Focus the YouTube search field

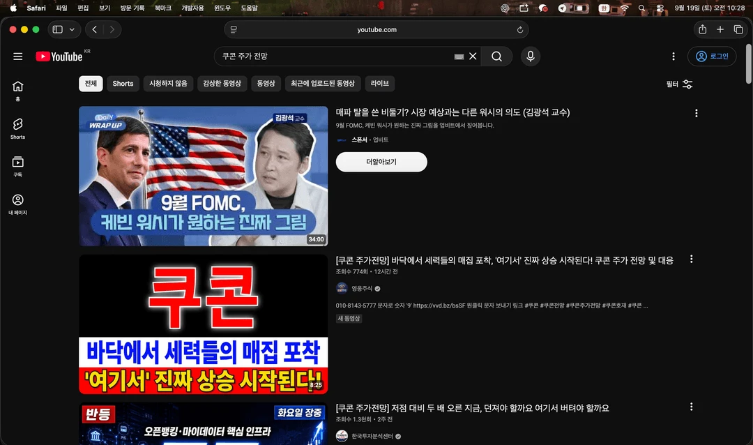pyautogui.click(x=336, y=56)
